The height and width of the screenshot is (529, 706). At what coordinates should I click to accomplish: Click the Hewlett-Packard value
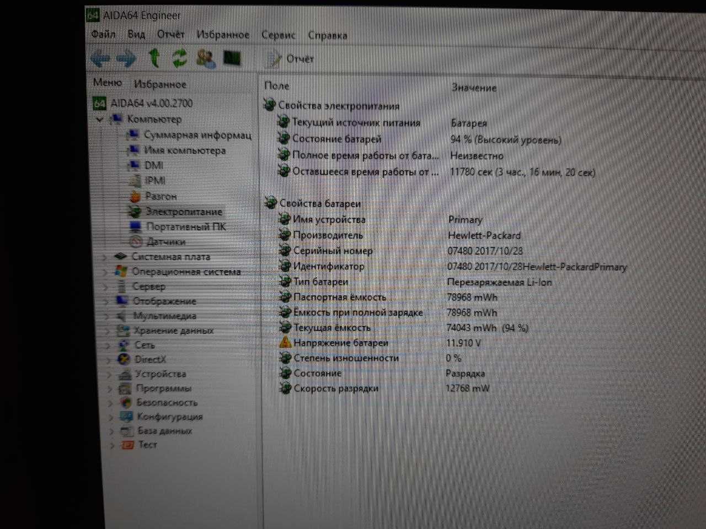point(484,235)
